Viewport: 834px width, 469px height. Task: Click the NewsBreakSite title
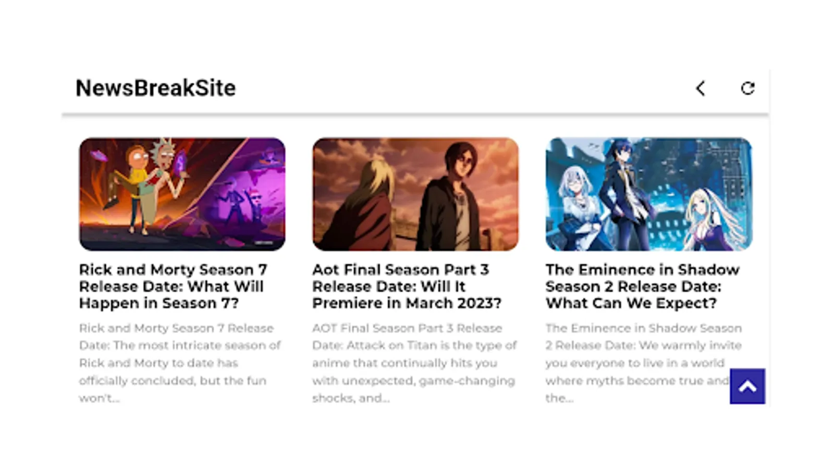tap(155, 88)
